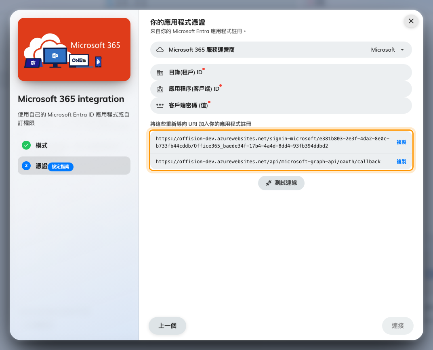Click the building icon beside 目錄(租戶) ID
The width and height of the screenshot is (433, 350).
click(x=160, y=73)
